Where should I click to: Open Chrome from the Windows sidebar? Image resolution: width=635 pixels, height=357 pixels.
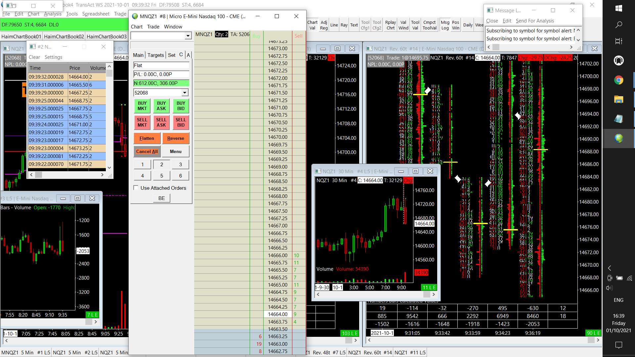[x=618, y=80]
